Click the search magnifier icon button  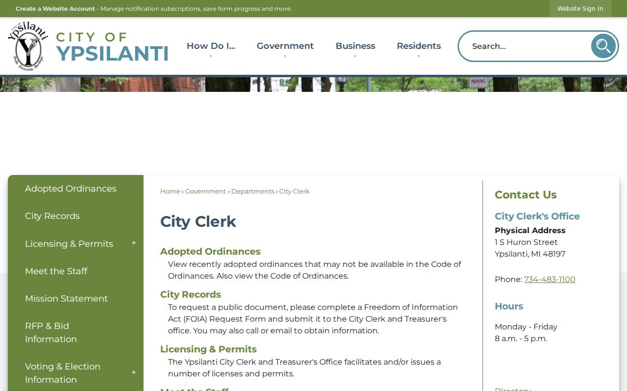pyautogui.click(x=603, y=46)
